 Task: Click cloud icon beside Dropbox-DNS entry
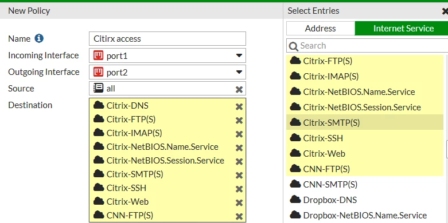tap(295, 199)
